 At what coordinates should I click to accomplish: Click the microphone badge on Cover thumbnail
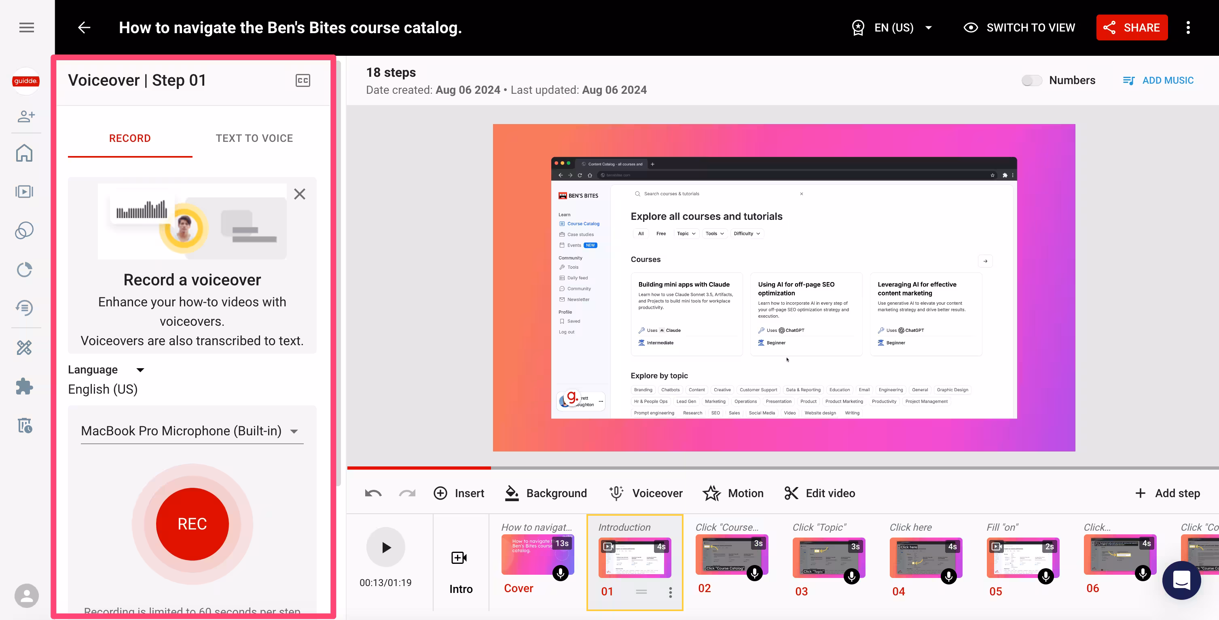point(561,573)
